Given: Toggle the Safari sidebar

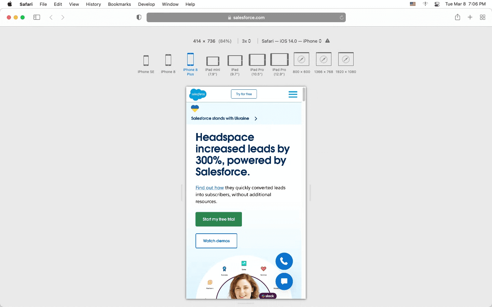Looking at the screenshot, I should pos(37,17).
